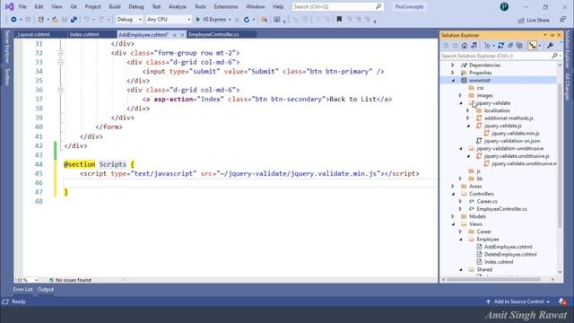Click the Solution Explorer pin (auto hide) icon
The width and height of the screenshot is (574, 323).
[552, 35]
